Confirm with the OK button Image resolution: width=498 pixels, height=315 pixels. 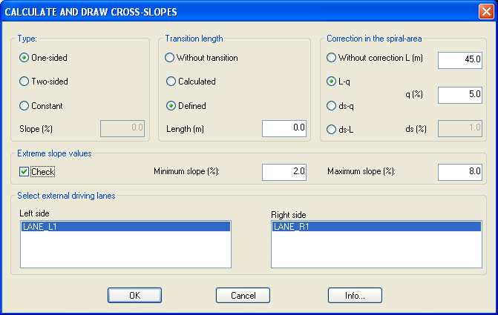(134, 295)
